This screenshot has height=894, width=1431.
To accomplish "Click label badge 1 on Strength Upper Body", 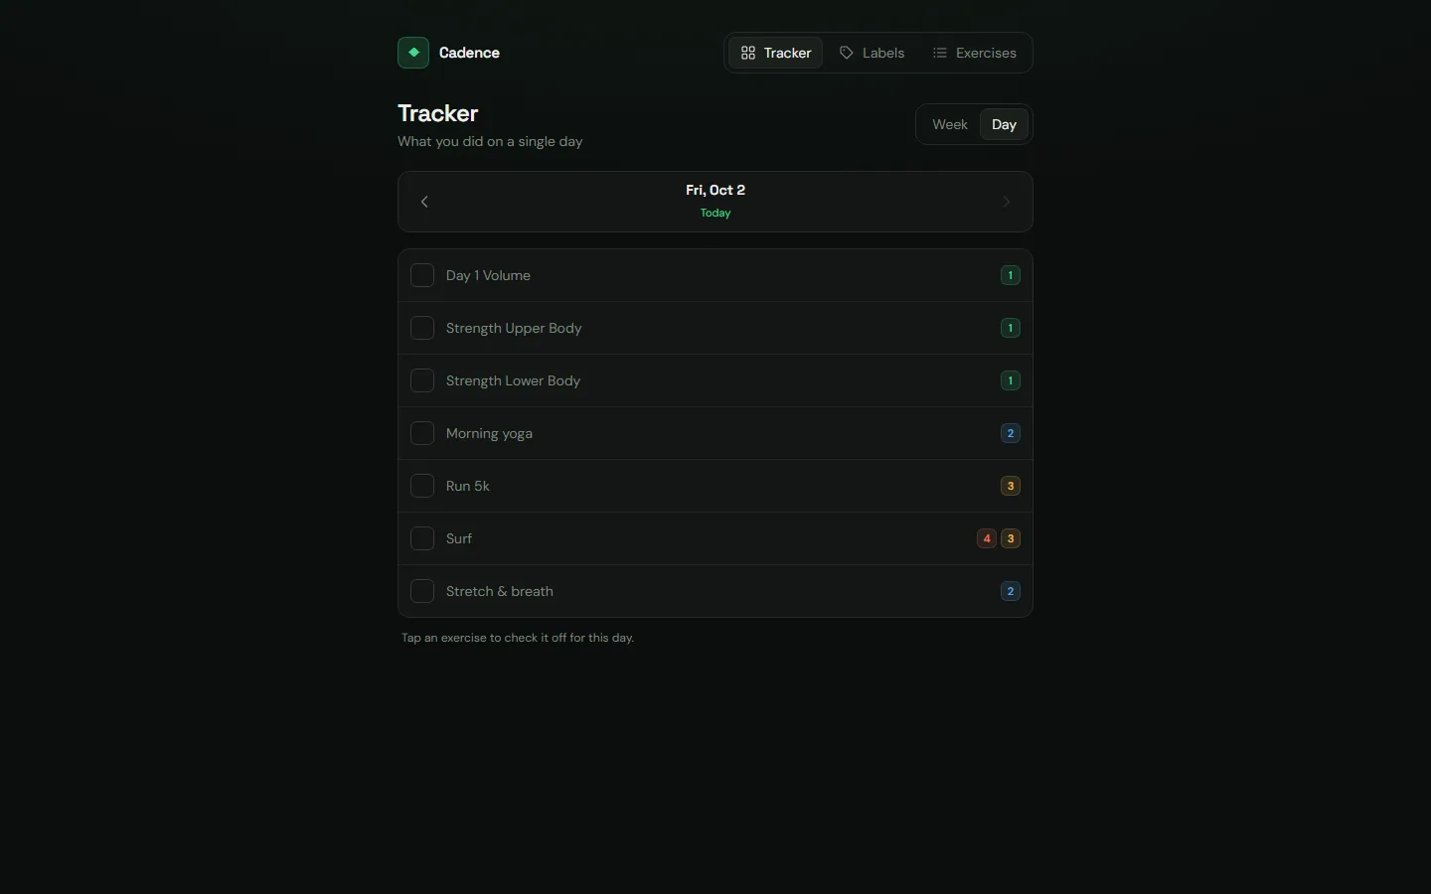I will point(1011,328).
